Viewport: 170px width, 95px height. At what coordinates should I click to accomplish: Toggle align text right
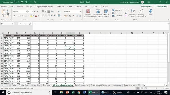[x=49, y=16]
